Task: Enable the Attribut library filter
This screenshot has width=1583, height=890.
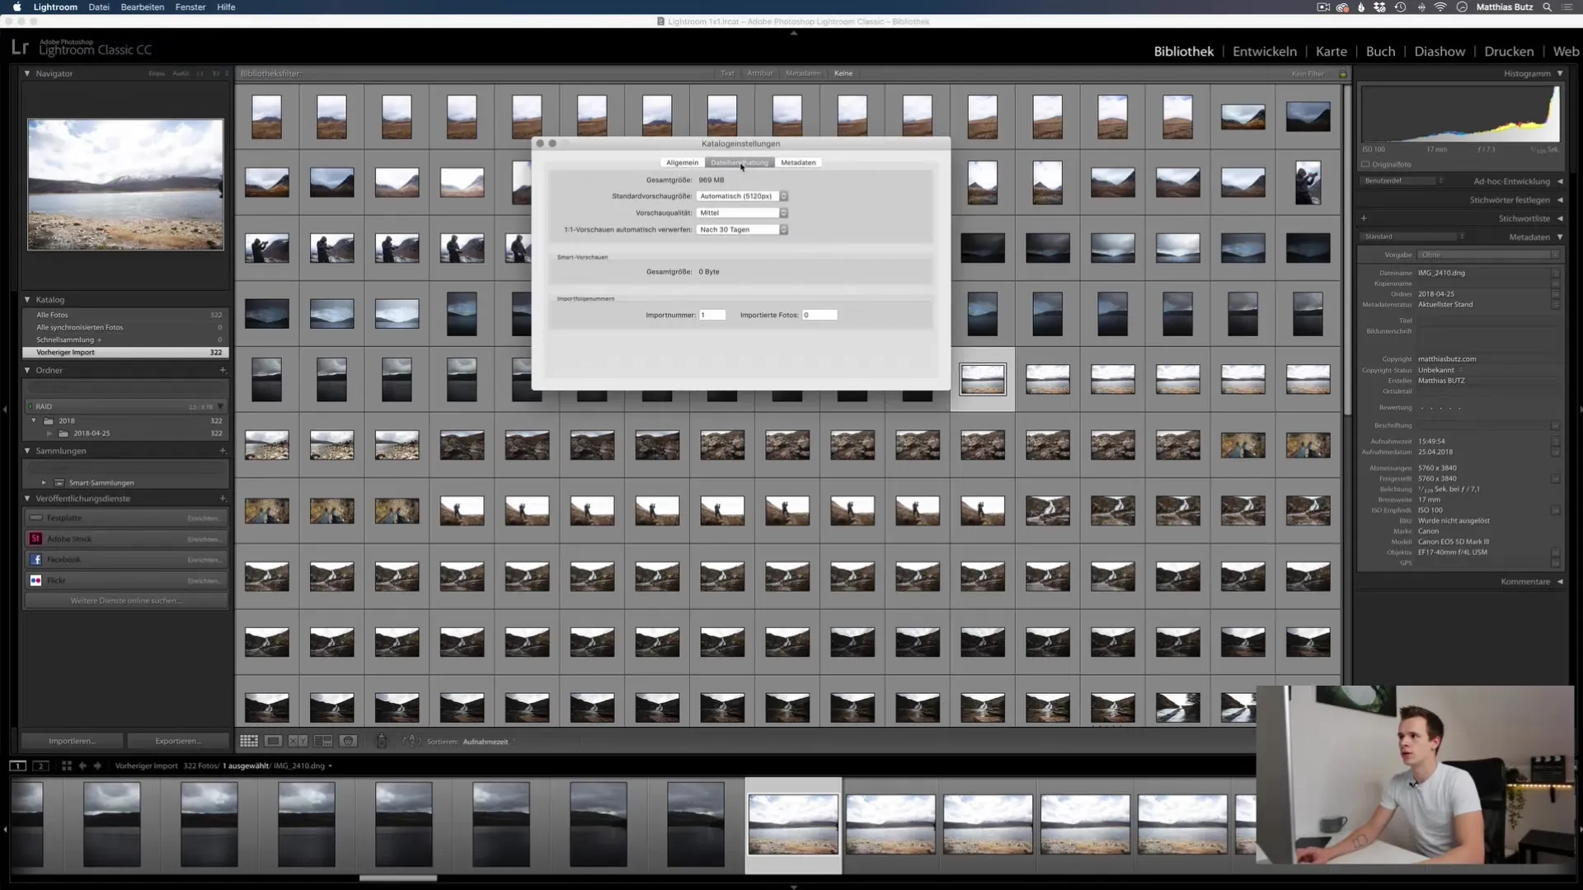Action: coord(760,73)
